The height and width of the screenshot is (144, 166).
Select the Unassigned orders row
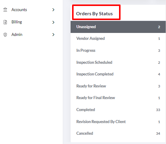tap(118, 27)
